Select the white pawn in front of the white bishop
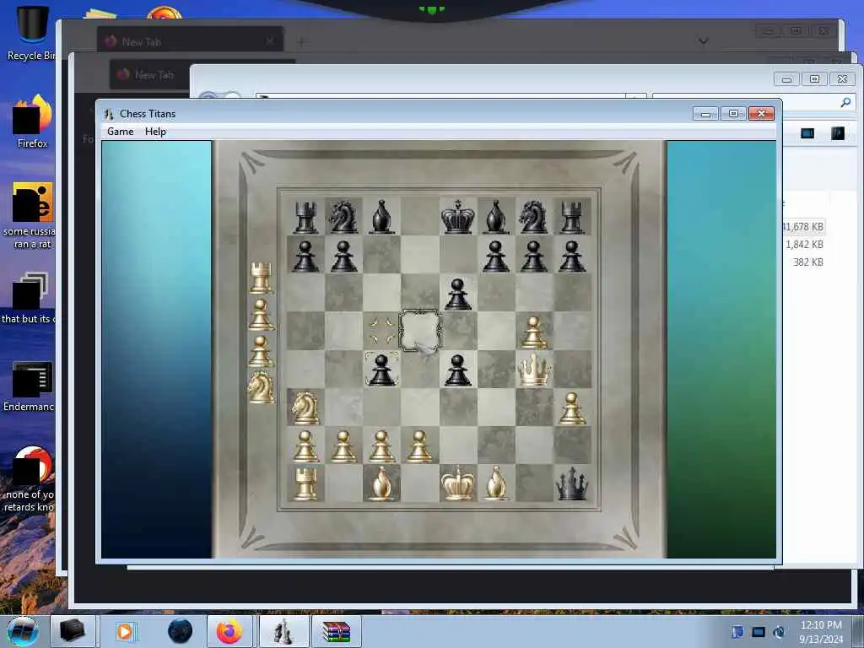Screen dimensions: 864x648 point(381,445)
